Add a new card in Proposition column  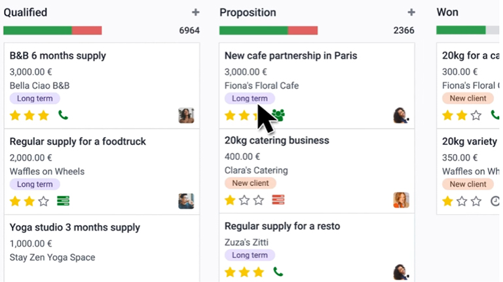(x=411, y=12)
